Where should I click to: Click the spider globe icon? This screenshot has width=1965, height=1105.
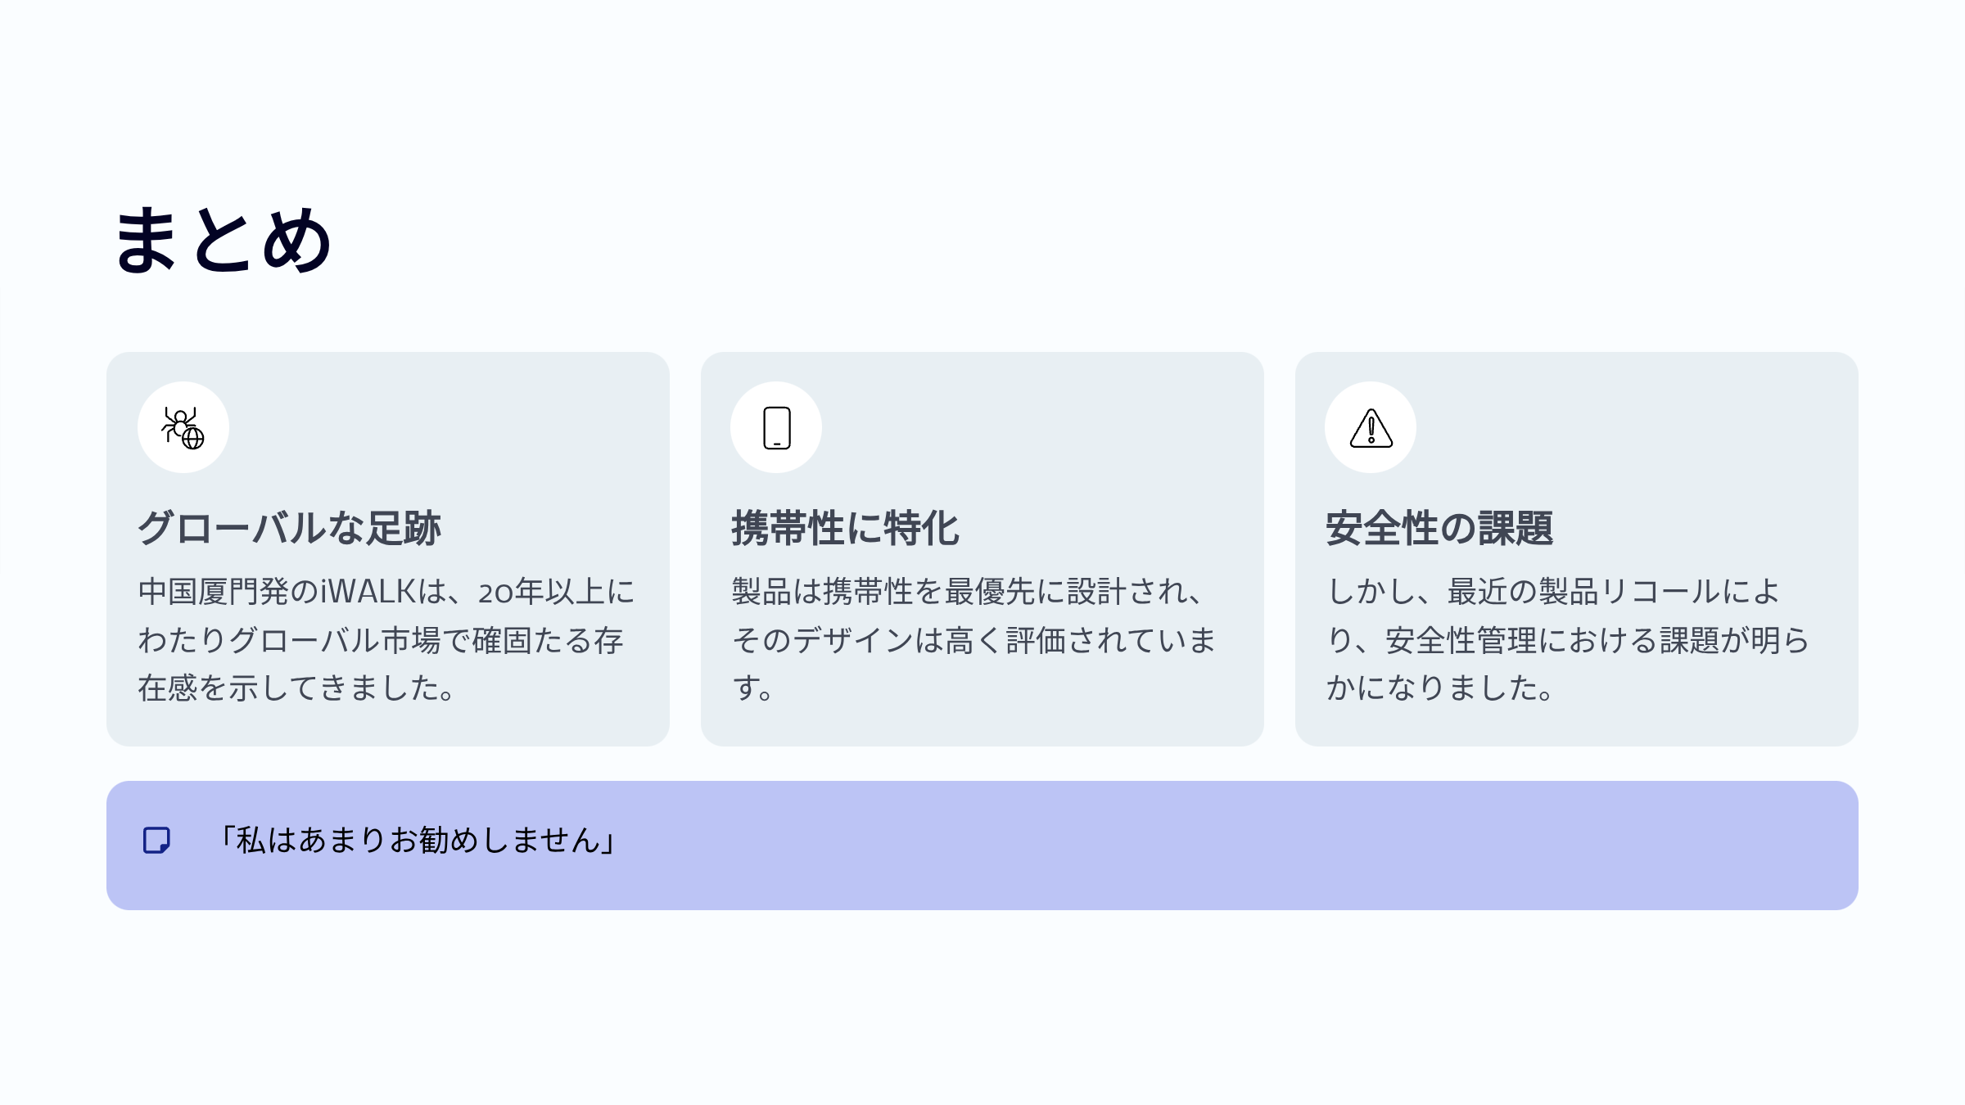coord(183,427)
